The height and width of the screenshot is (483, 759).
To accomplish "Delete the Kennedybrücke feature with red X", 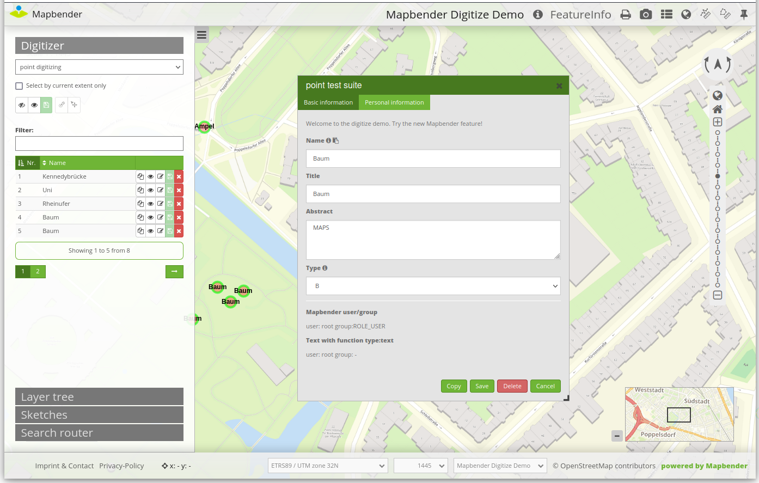I will point(179,176).
